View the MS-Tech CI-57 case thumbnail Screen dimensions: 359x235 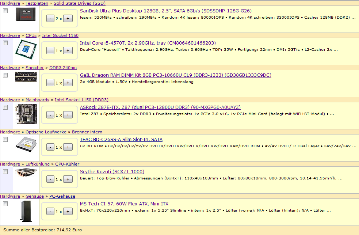pos(26,211)
